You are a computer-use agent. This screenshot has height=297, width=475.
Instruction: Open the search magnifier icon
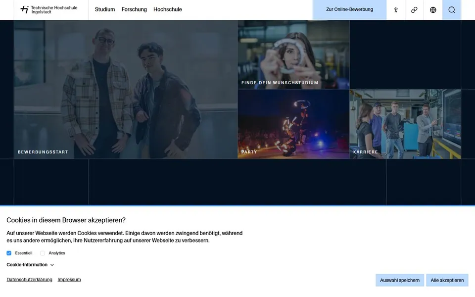pos(452,10)
